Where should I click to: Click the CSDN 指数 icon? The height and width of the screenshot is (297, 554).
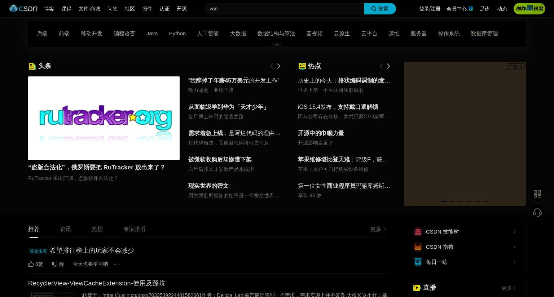click(x=418, y=247)
